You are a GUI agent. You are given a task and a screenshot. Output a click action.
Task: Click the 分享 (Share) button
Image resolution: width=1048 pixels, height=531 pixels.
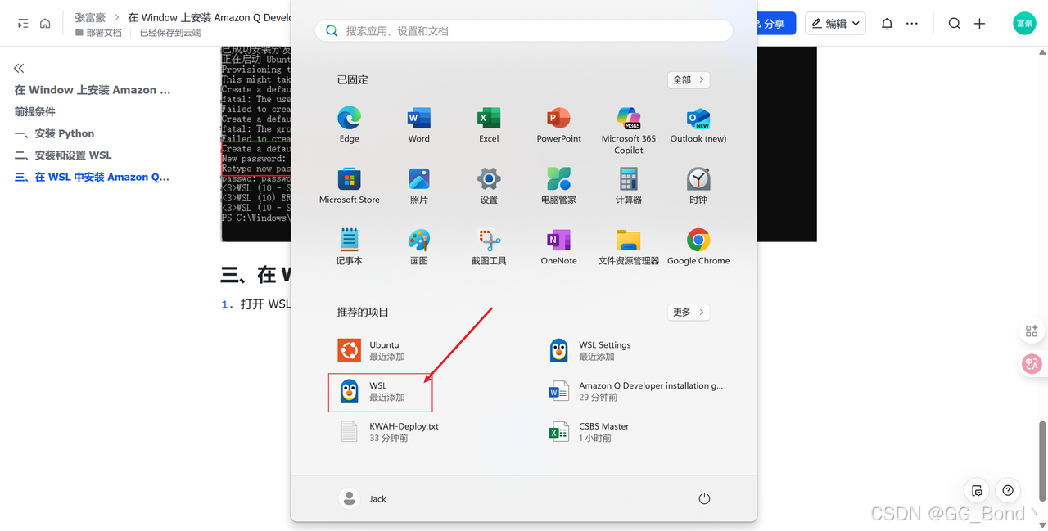(x=773, y=24)
